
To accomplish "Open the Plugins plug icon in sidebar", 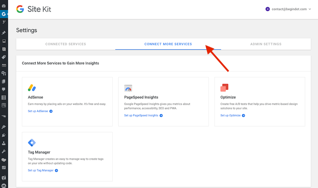I will pos(4,135).
